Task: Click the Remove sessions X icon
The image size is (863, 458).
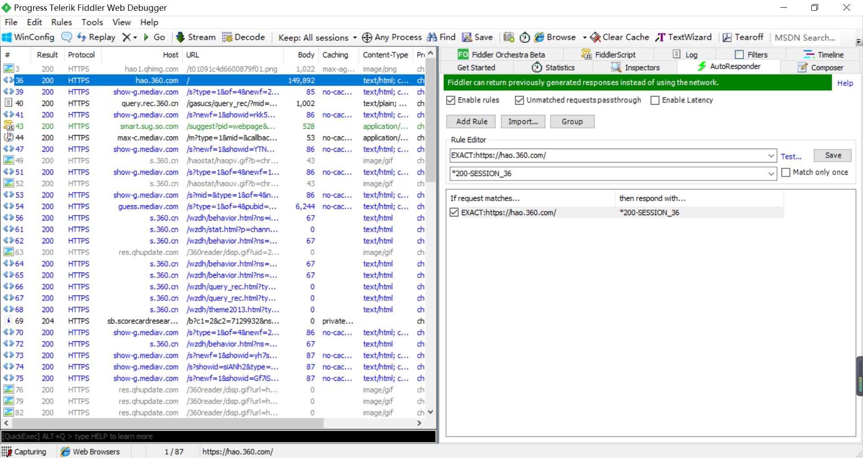Action: pyautogui.click(x=127, y=37)
